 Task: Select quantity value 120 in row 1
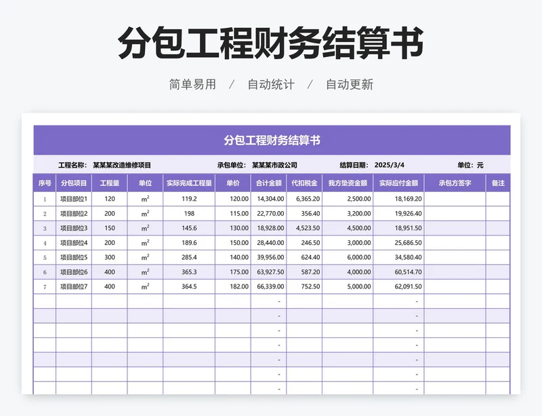[110, 199]
